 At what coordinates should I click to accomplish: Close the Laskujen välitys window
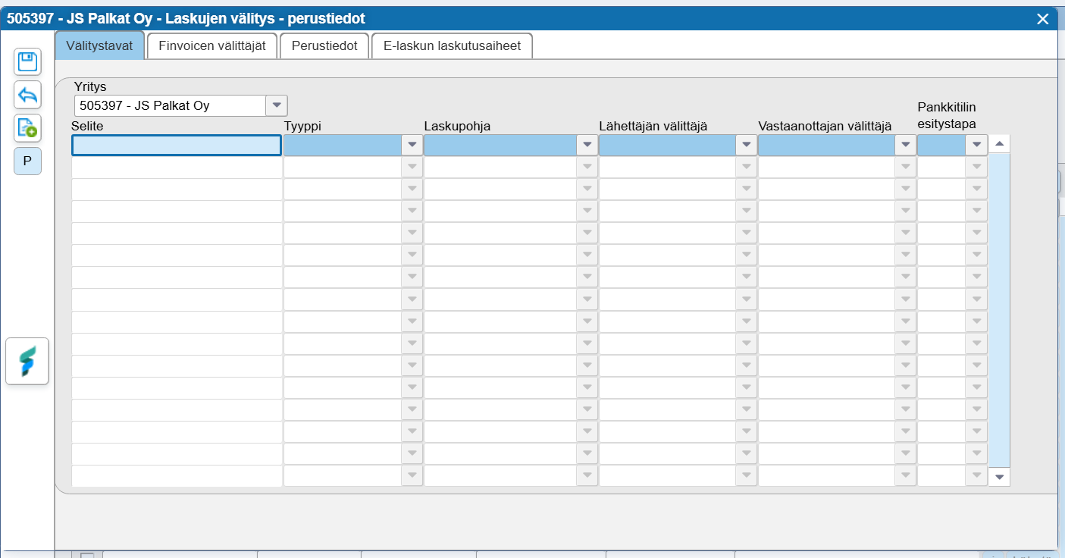click(1043, 19)
